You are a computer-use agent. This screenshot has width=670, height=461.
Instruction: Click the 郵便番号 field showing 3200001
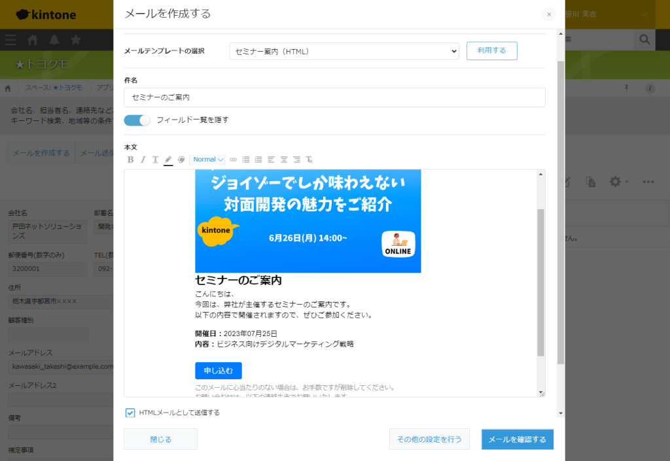(x=47, y=269)
